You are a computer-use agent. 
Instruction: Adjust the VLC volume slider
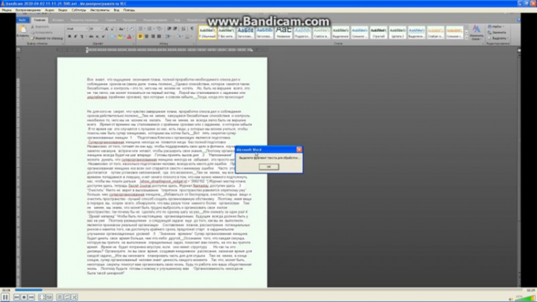pyautogui.click(x=526, y=298)
